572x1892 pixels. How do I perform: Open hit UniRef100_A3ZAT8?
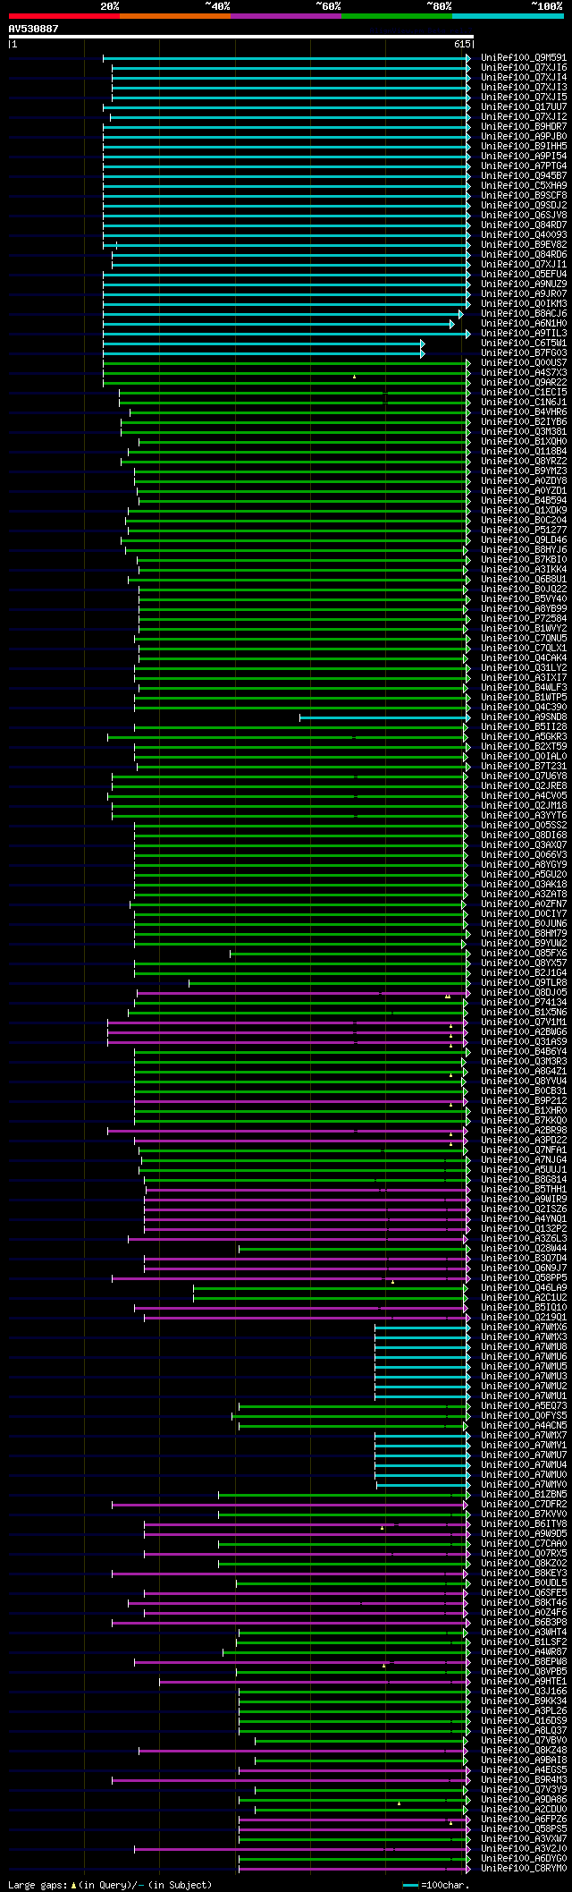[524, 894]
